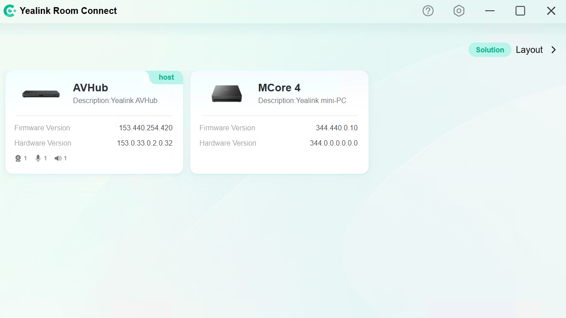Click the MCore 4 device title
This screenshot has height=318, width=566.
279,88
